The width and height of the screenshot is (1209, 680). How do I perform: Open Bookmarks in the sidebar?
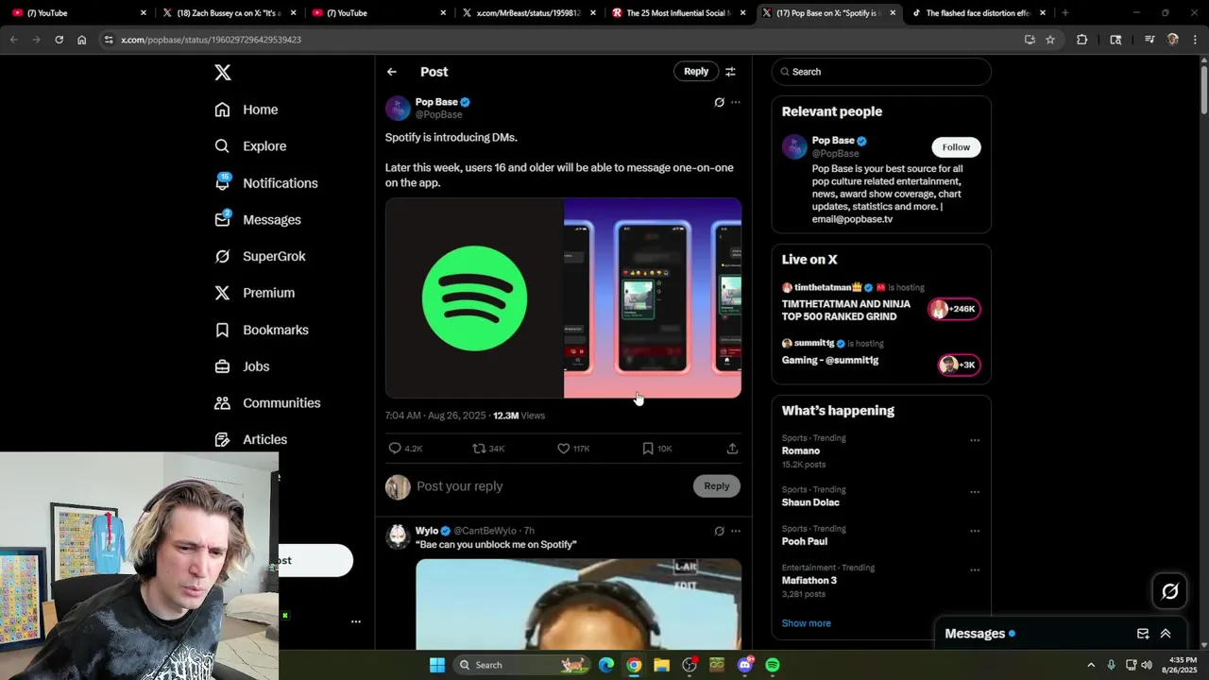click(x=262, y=330)
